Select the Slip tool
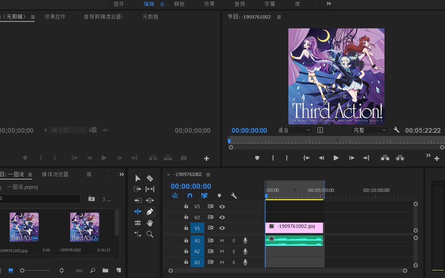The height and width of the screenshot is (278, 445). coord(150,189)
